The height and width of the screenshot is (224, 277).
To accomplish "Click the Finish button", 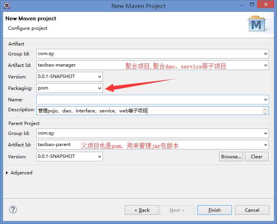I will [x=215, y=210].
